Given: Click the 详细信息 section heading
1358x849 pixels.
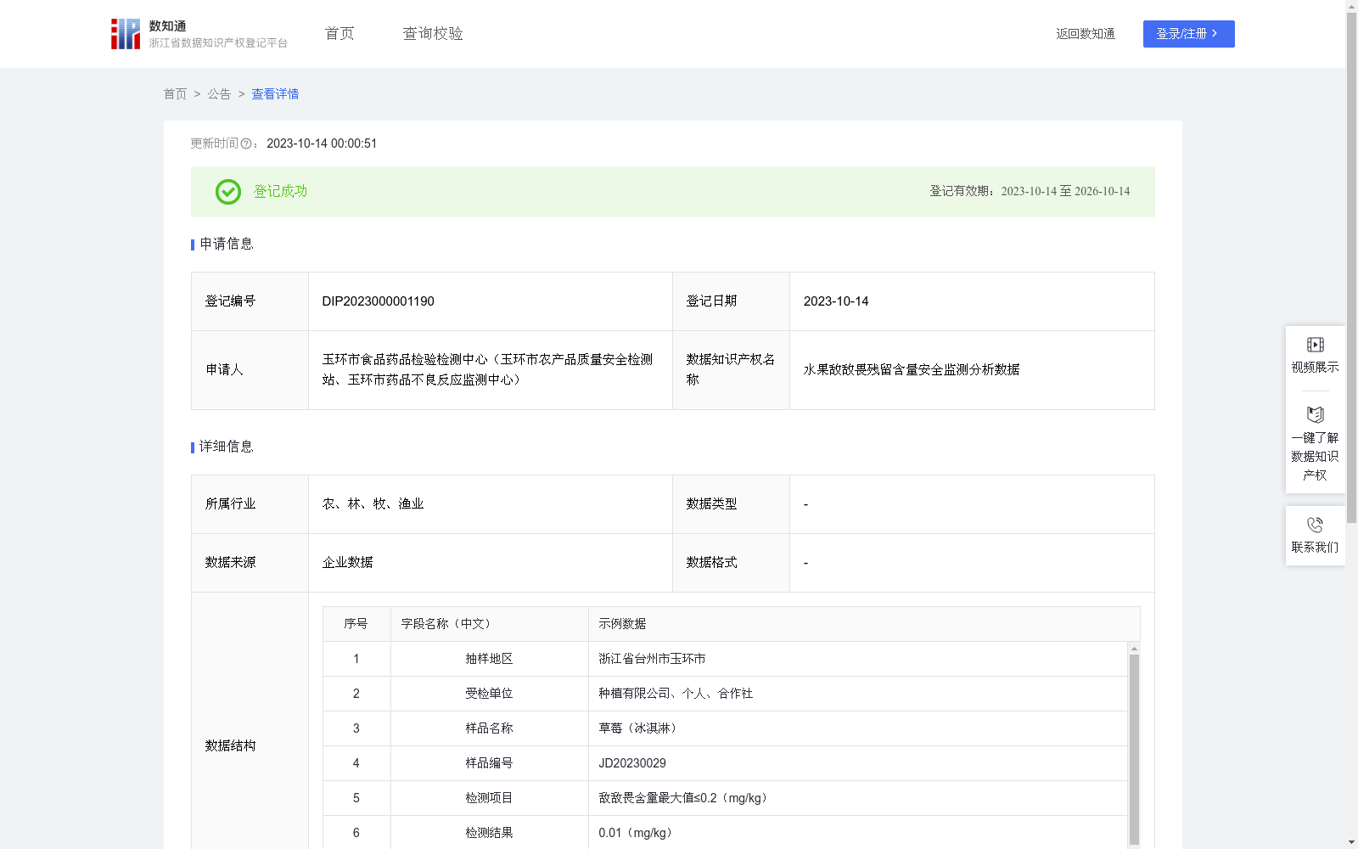Looking at the screenshot, I should [x=227, y=447].
